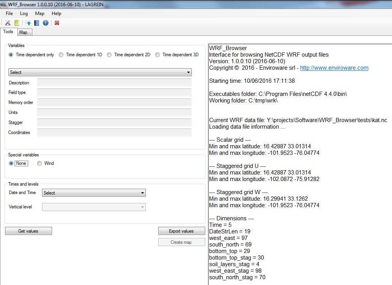Click the 'bottom_top_stag = 30' line
Image resolution: width=392 pixels, height=285 pixels.
[x=237, y=258]
